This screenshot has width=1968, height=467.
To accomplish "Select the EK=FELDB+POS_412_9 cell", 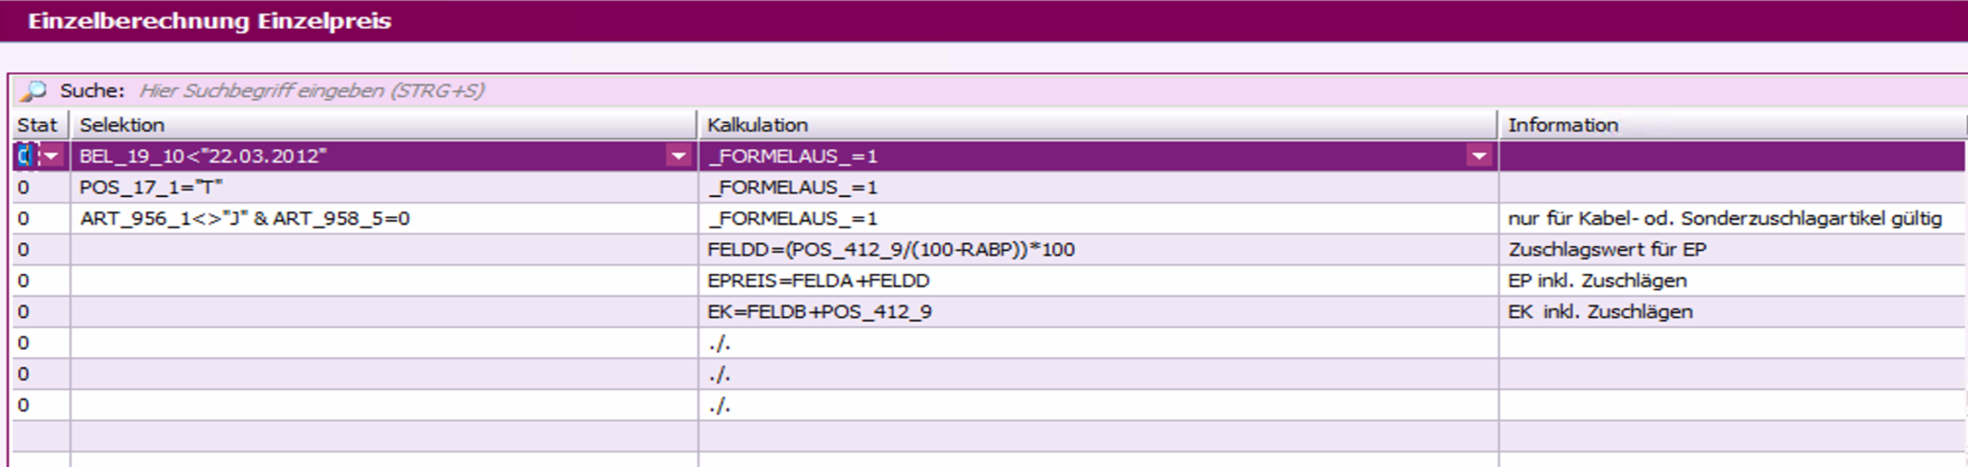I will (x=1095, y=311).
